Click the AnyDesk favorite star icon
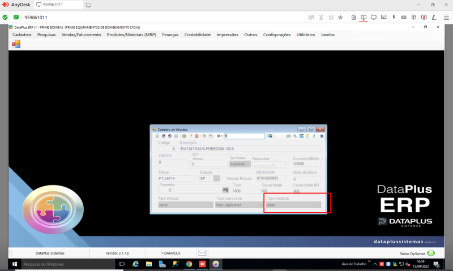Image resolution: width=453 pixels, height=271 pixels. point(341,18)
